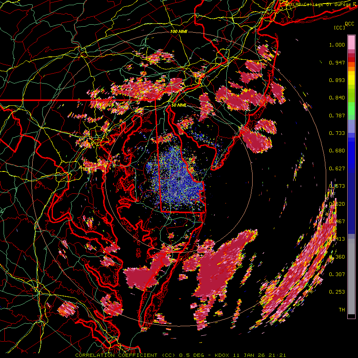Click the gray band of the color scale
Screen dimensions: 358x358
351,277
